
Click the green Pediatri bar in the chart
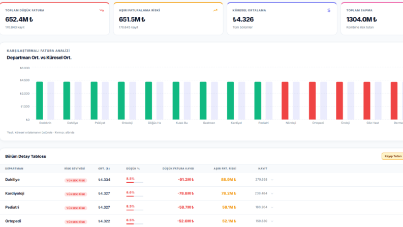(x=258, y=101)
